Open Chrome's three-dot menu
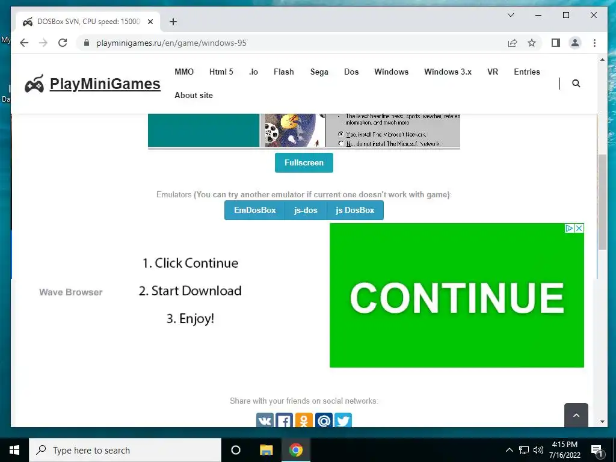Image resolution: width=616 pixels, height=462 pixels. (x=594, y=43)
